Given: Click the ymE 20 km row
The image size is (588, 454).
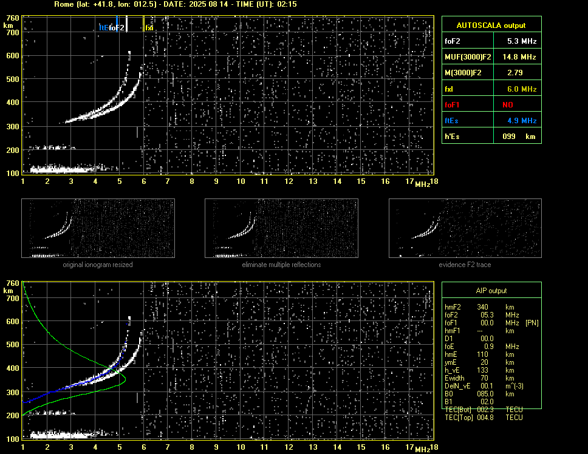Looking at the screenshot, I should pos(479,362).
